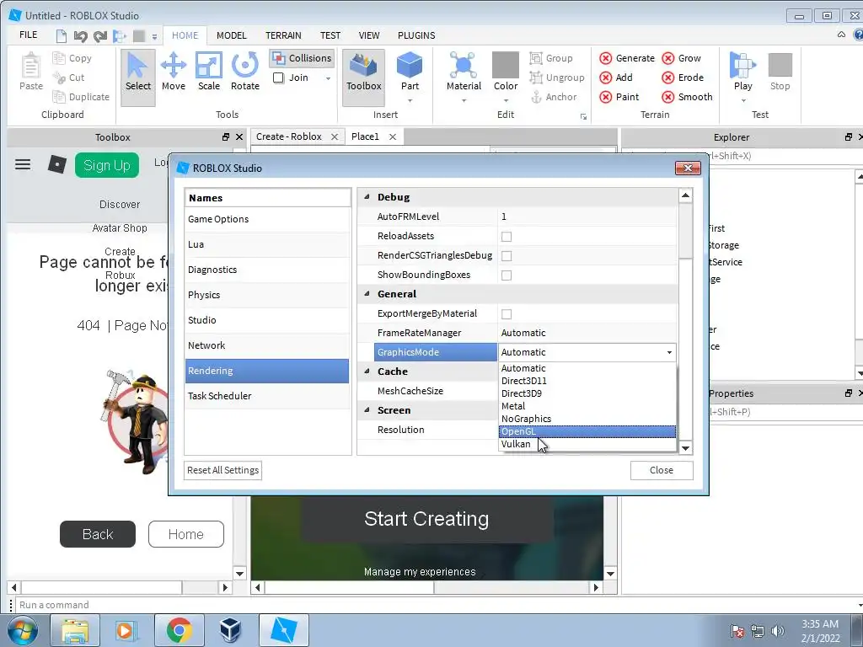Viewport: 863px width, 647px height.
Task: Click the Generate terrain icon
Action: click(x=605, y=58)
